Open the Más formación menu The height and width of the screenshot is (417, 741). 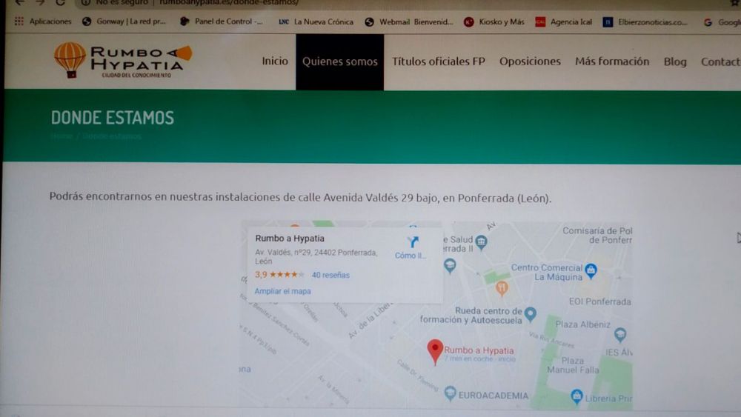pos(612,61)
